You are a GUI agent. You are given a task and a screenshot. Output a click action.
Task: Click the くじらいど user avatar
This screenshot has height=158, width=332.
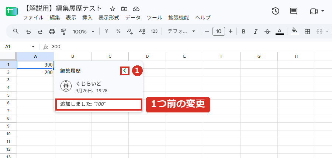pyautogui.click(x=66, y=86)
